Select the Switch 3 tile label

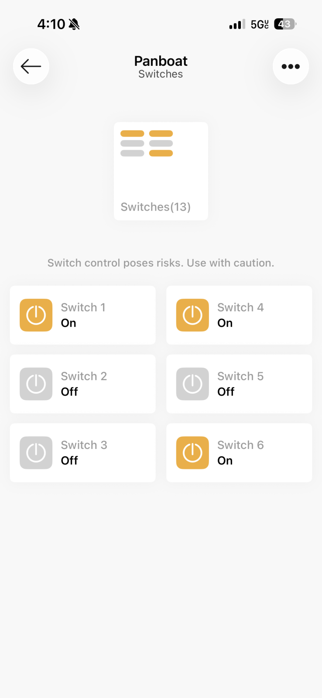84,445
